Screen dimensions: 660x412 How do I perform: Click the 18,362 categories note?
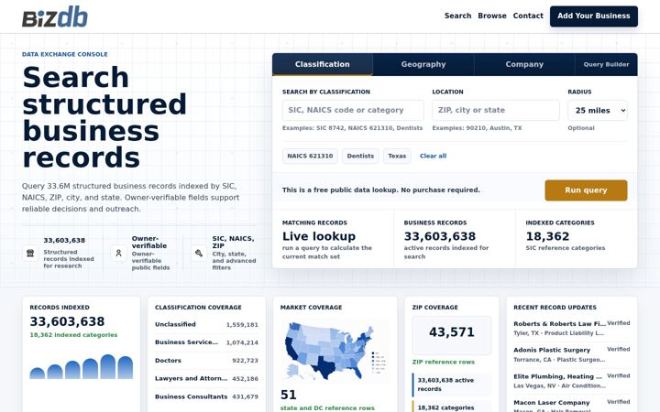(x=451, y=407)
